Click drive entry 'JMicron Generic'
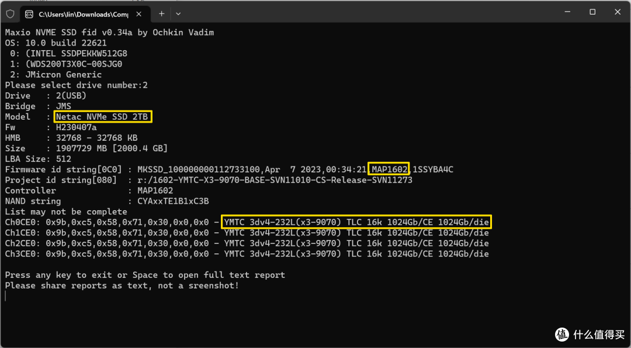The width and height of the screenshot is (631, 348). [64, 75]
